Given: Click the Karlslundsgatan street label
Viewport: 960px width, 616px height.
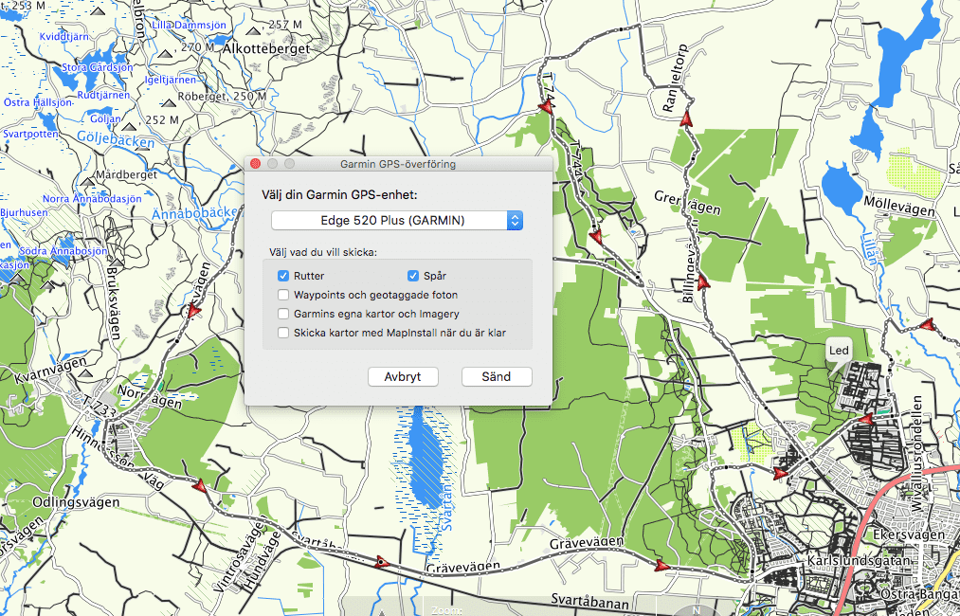Looking at the screenshot, I should pyautogui.click(x=859, y=561).
